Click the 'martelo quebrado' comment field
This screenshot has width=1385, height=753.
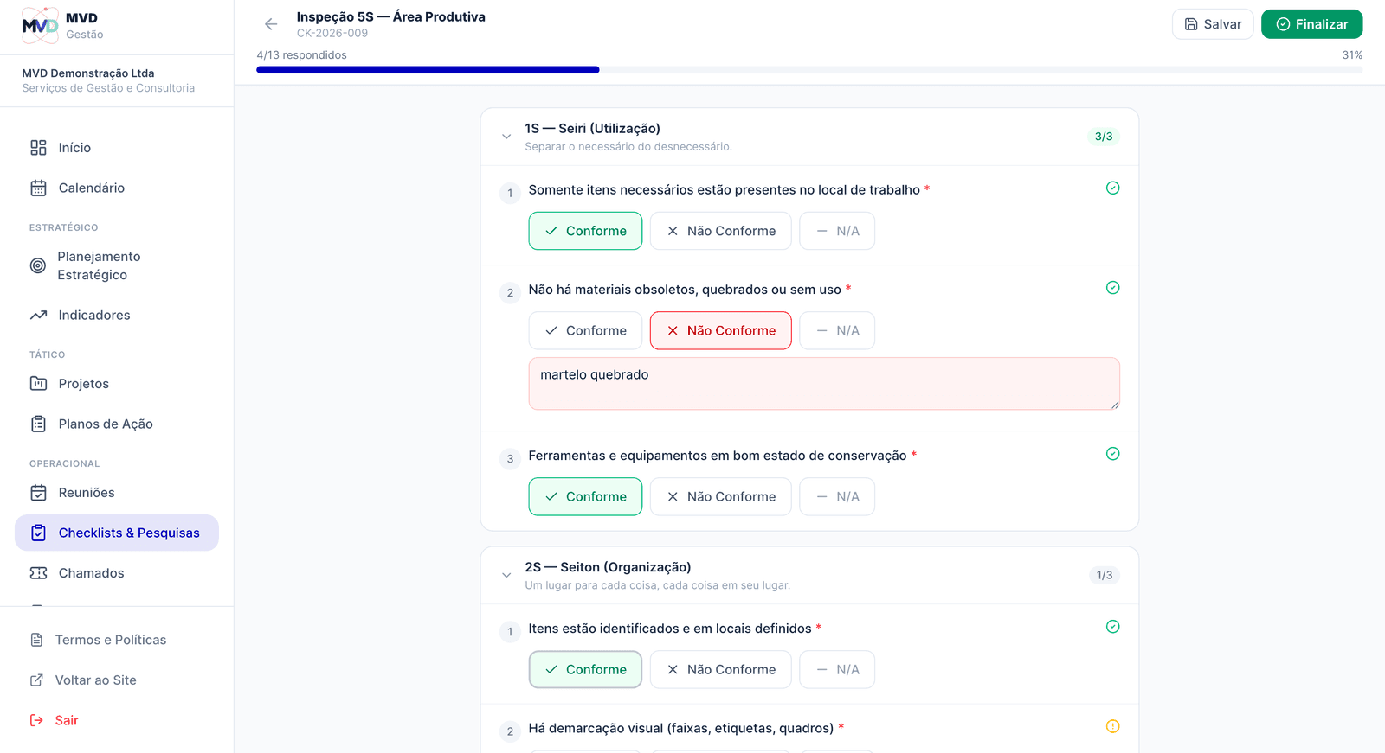pos(824,384)
